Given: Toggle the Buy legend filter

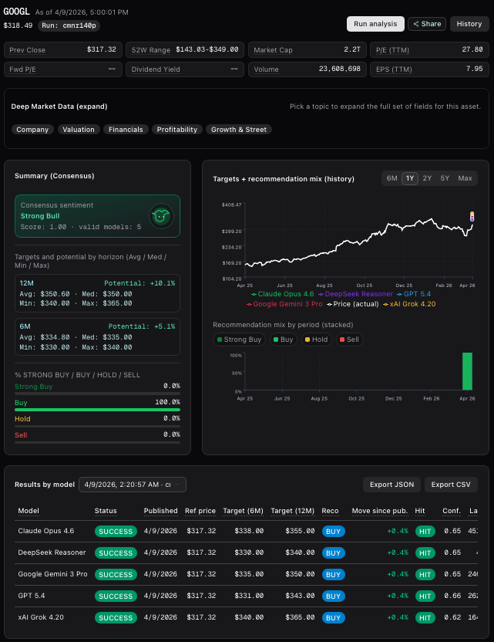Looking at the screenshot, I should coord(284,340).
